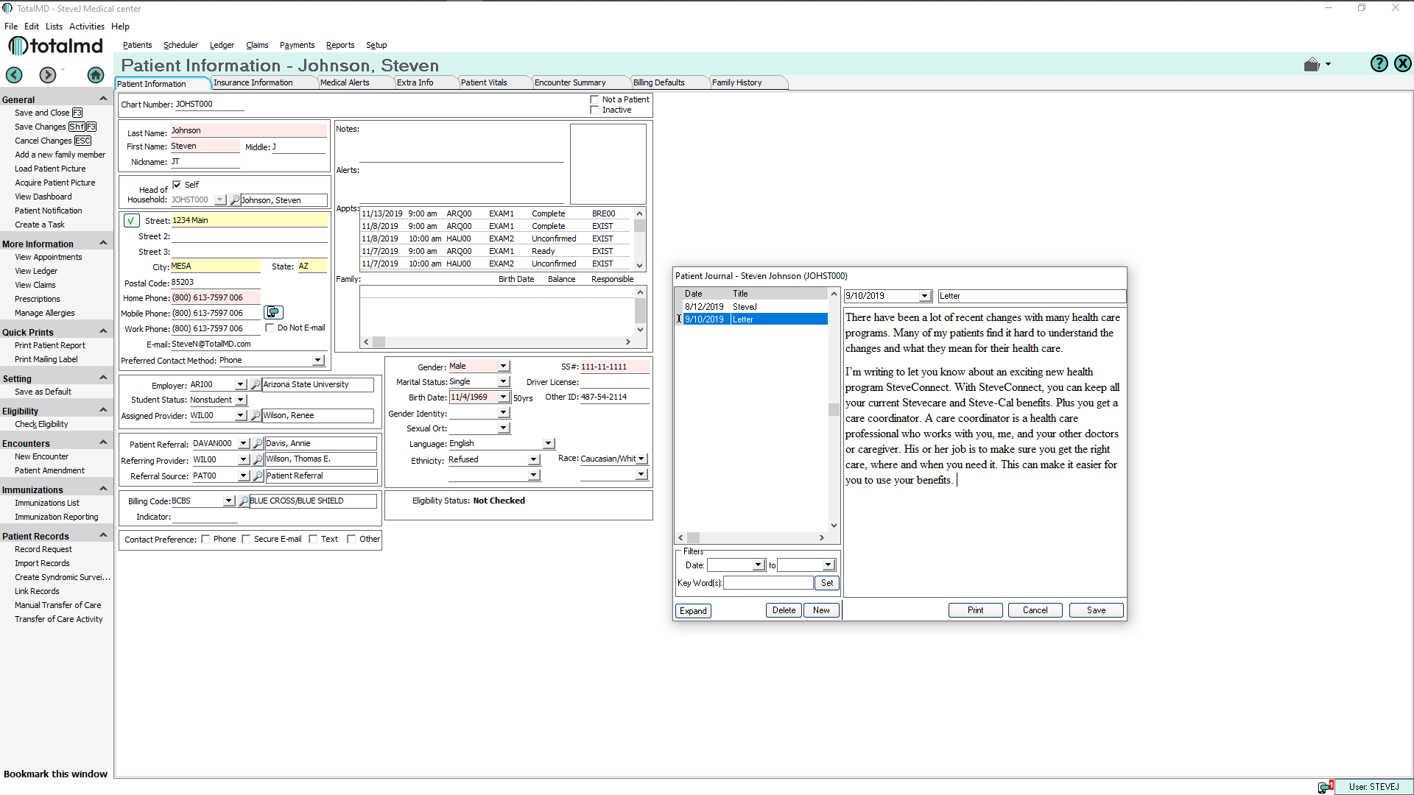This screenshot has width=1414, height=795.
Task: Switch to the Insurance Information tab
Action: point(254,82)
